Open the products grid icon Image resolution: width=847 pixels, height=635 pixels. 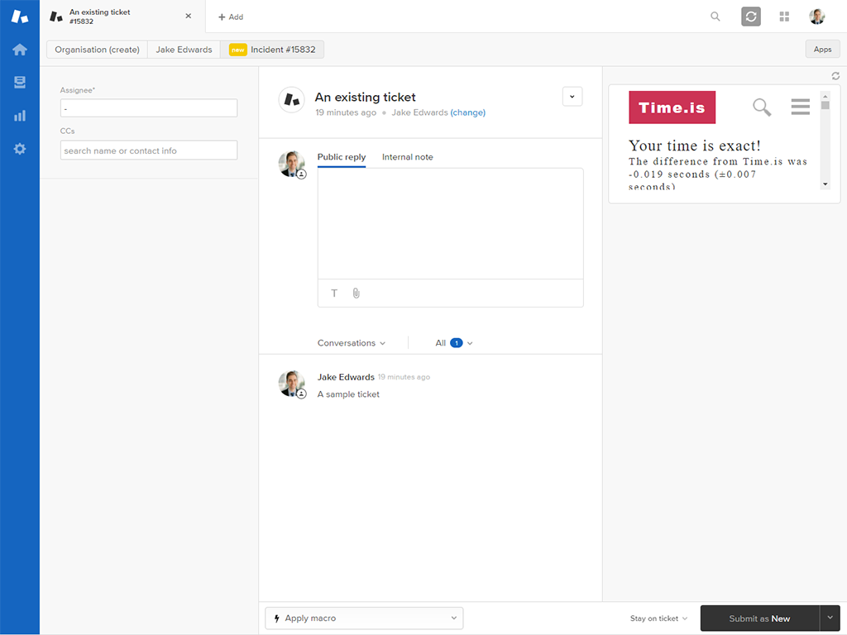click(784, 17)
